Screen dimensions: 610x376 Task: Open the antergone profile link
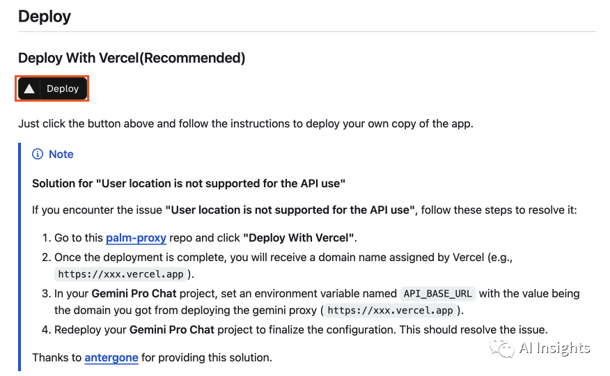(x=111, y=358)
